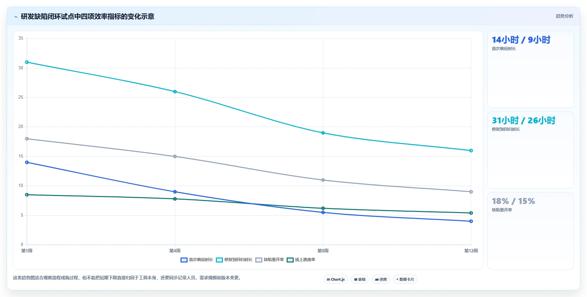Click the trend icon beside the chart title
Screen dimensions: 587x297
(x=16, y=17)
